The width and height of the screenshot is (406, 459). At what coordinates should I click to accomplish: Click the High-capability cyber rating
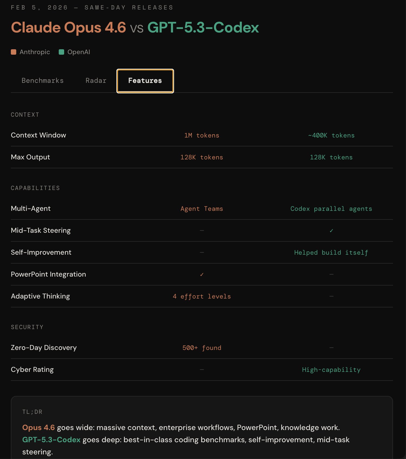click(x=331, y=370)
